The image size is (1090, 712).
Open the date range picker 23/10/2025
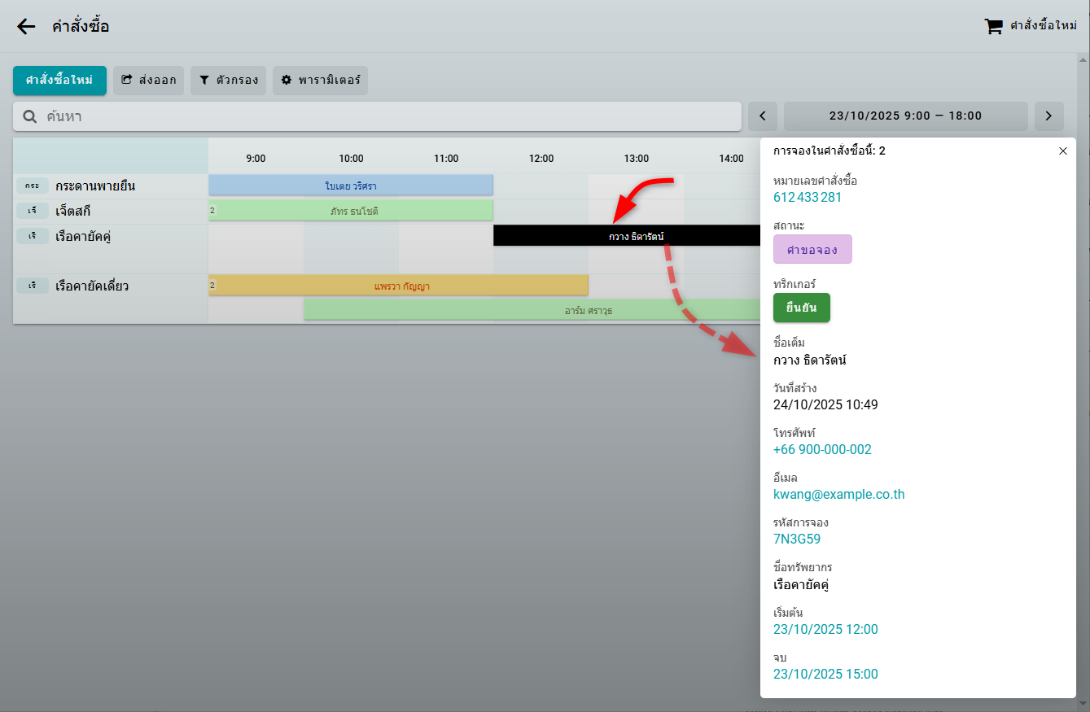pos(905,116)
